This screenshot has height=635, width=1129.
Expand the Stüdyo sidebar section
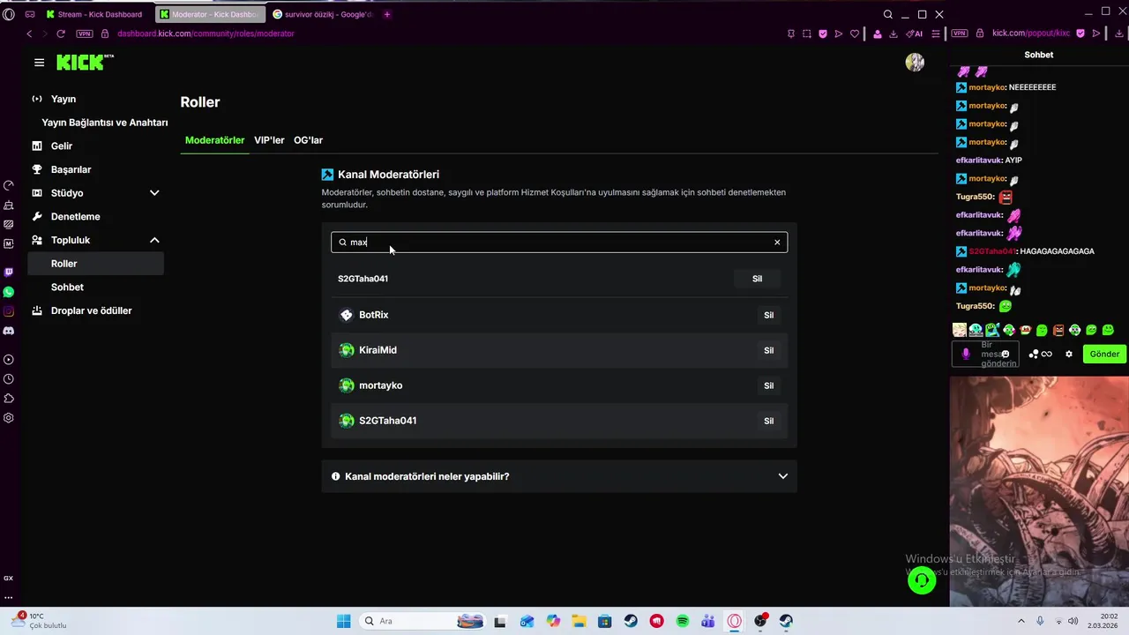coord(154,193)
